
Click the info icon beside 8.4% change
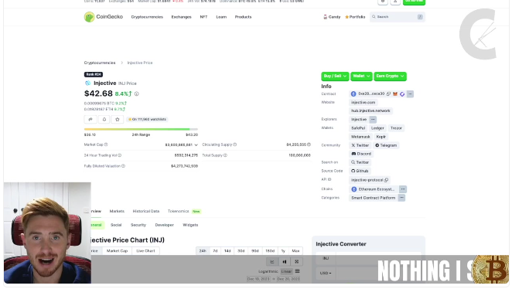(x=136, y=94)
